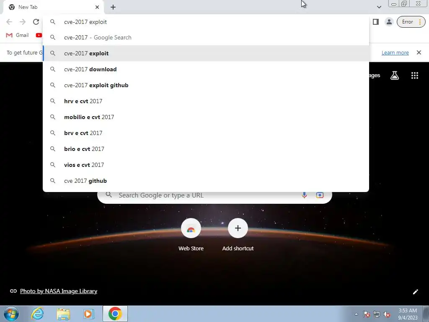Reload the page with the refresh icon
The width and height of the screenshot is (429, 322).
pos(36,22)
